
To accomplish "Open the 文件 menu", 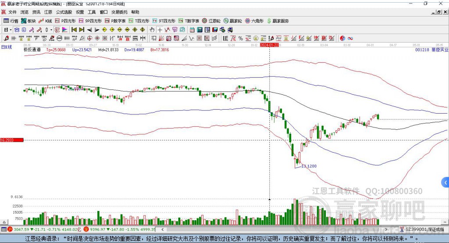I will pos(12,12).
